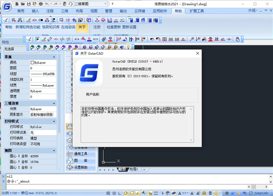
Task: Open the 通用工具 sidebar panel
Action: [80, 154]
